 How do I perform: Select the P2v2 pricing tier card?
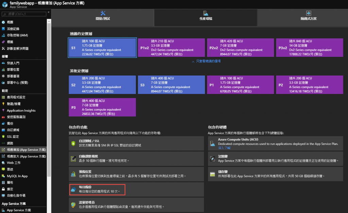tap(240, 48)
